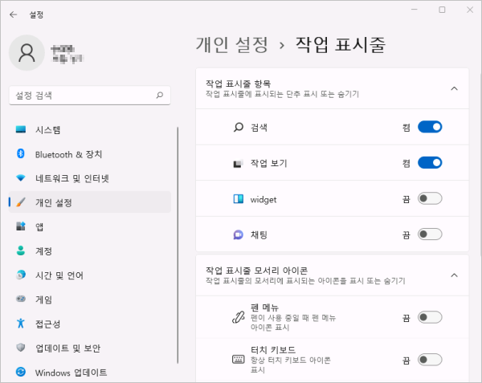Click the 시간 및 언어 globe icon
The width and height of the screenshot is (482, 383).
(x=21, y=275)
